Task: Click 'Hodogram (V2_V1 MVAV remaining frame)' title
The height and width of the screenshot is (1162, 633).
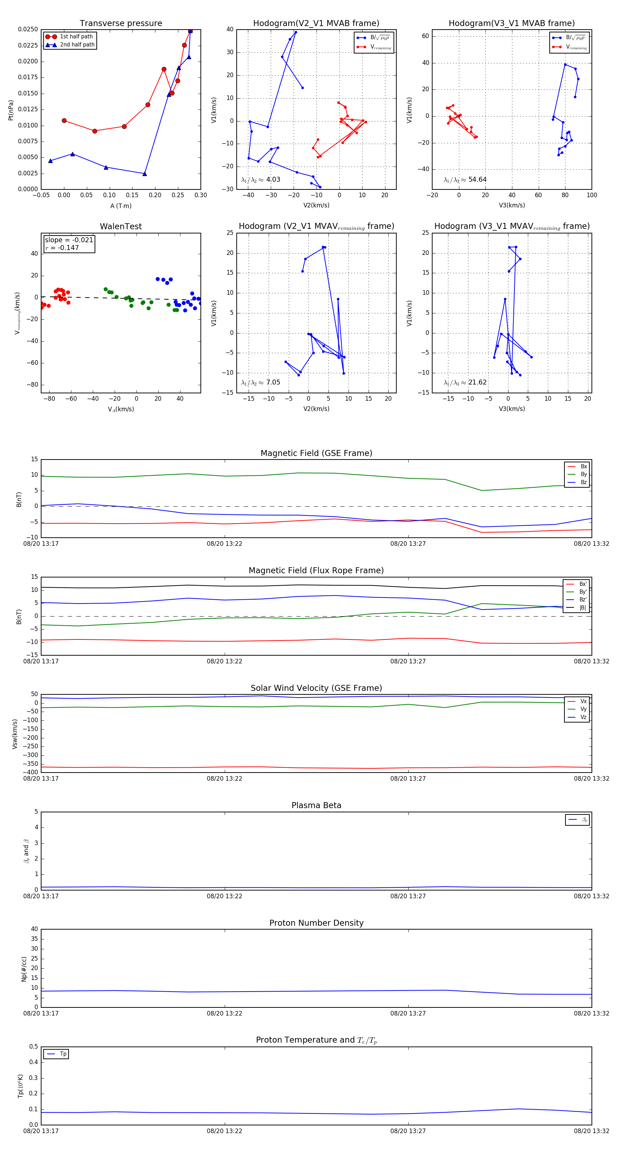Action: (316, 226)
